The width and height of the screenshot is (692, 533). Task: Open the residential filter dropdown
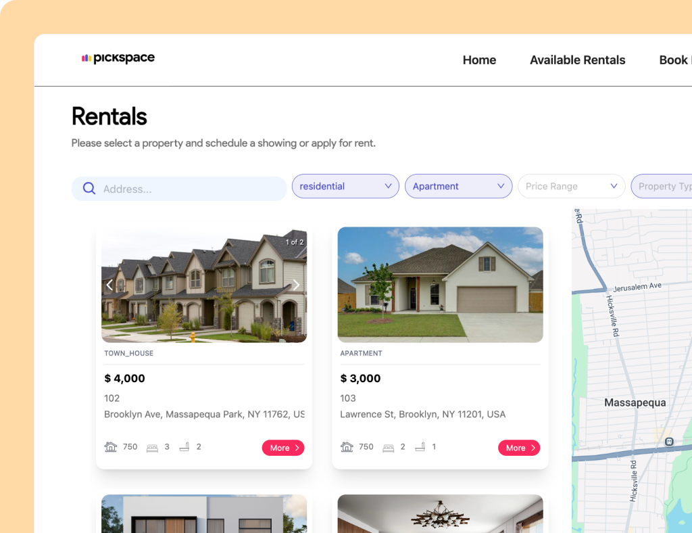[x=345, y=186]
